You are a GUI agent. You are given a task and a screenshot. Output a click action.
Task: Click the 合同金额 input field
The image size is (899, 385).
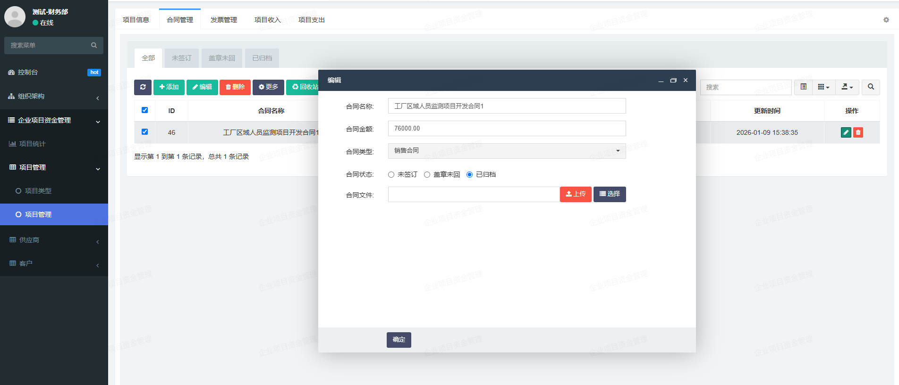coord(507,129)
